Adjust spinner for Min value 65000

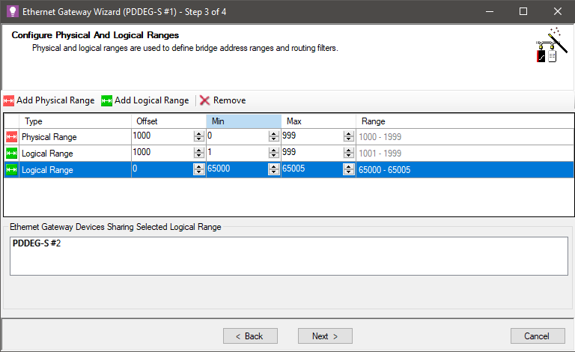click(273, 170)
